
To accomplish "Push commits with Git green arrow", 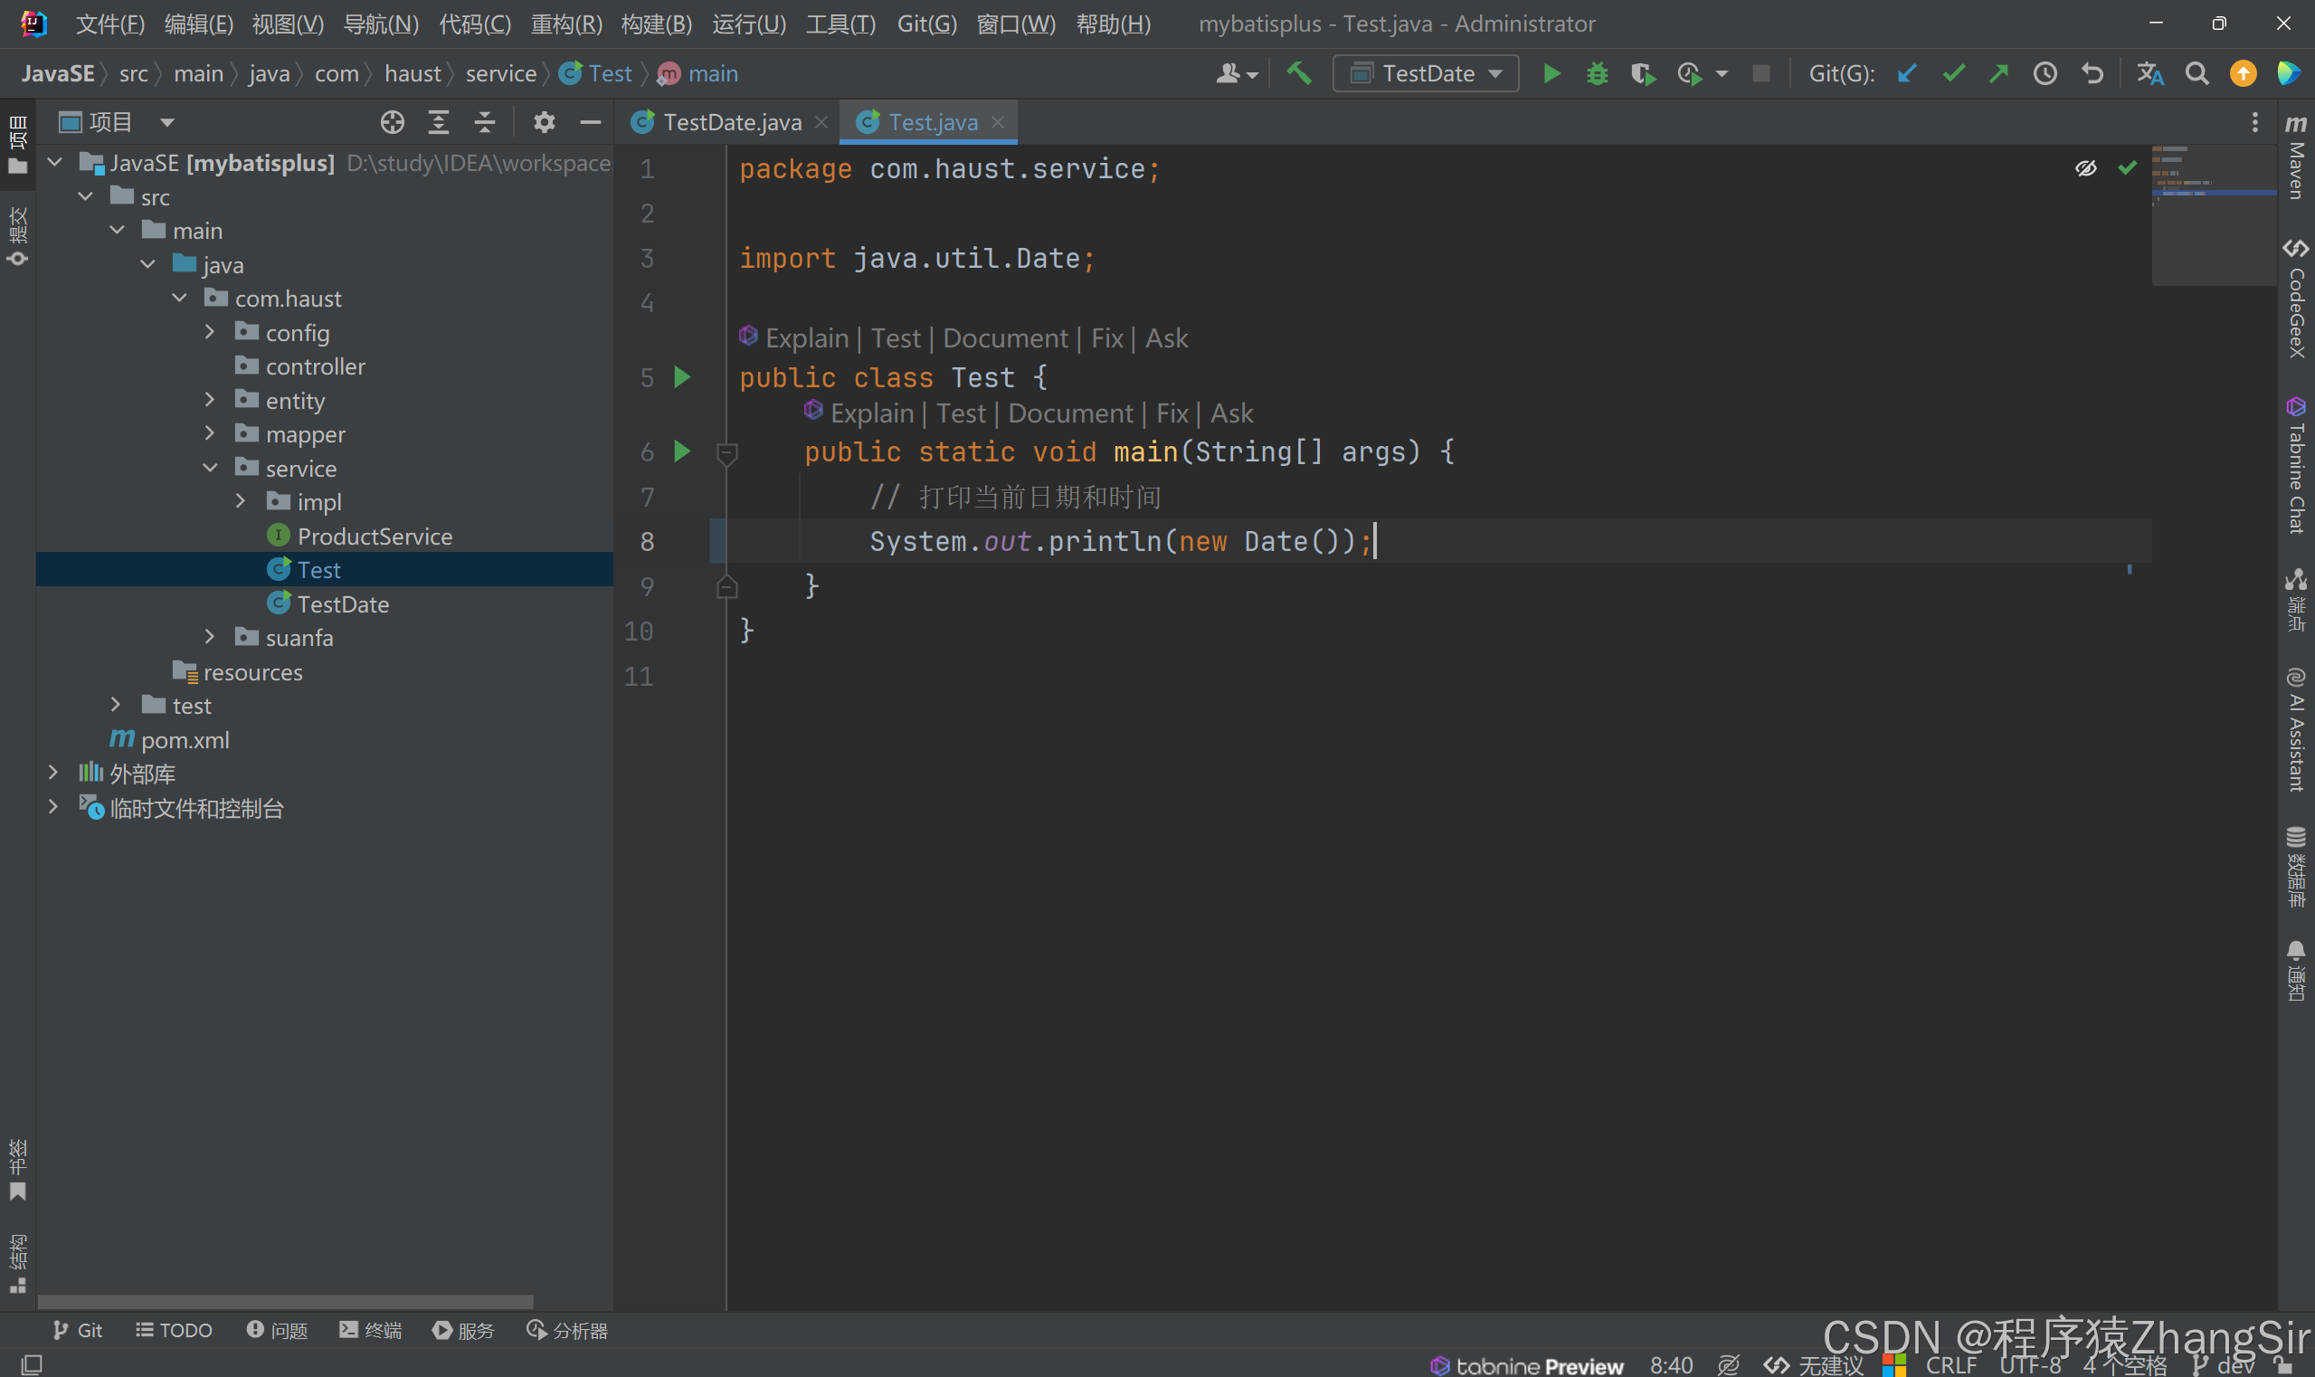I will (1998, 73).
